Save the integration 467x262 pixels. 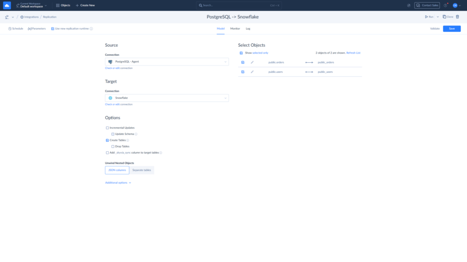click(451, 29)
